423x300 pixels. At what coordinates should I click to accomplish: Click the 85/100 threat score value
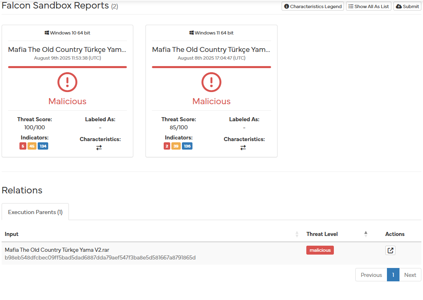179,127
